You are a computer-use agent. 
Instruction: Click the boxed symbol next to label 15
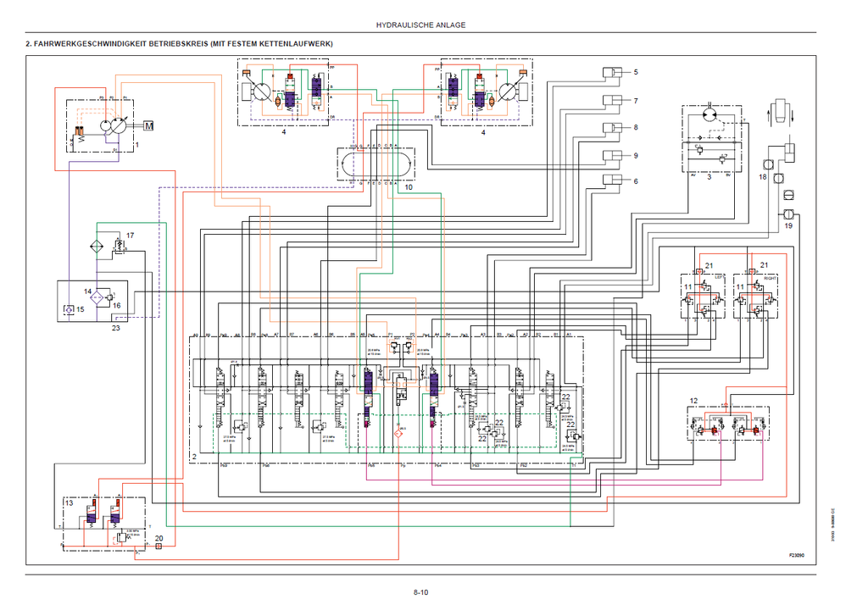[69, 309]
